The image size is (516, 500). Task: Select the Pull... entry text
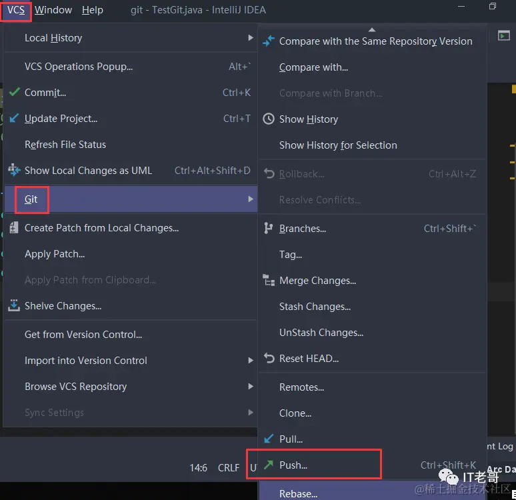point(291,439)
